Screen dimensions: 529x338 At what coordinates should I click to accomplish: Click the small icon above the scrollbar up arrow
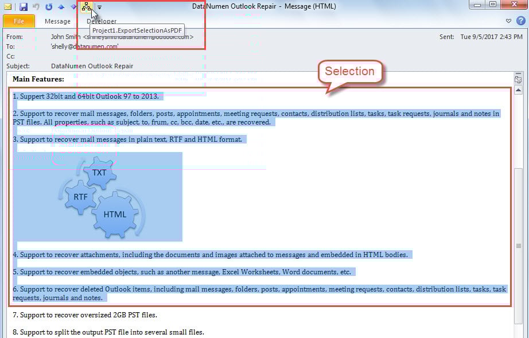[518, 80]
